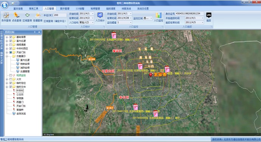Click the 半径(米) radius input field
261x142 pixels.
pos(60,15)
